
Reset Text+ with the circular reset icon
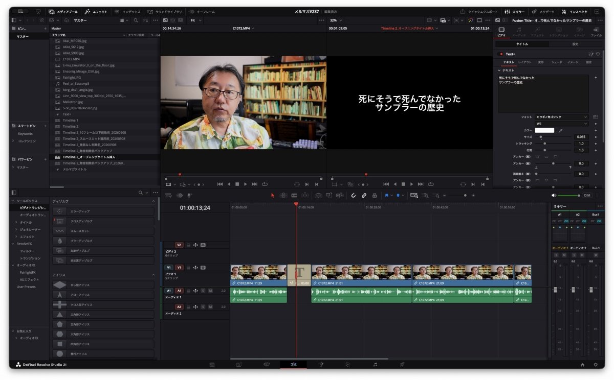(598, 54)
